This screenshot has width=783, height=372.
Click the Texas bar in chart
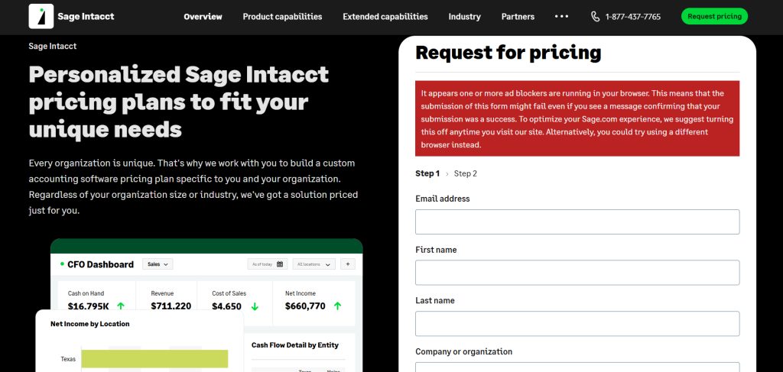[154, 358]
